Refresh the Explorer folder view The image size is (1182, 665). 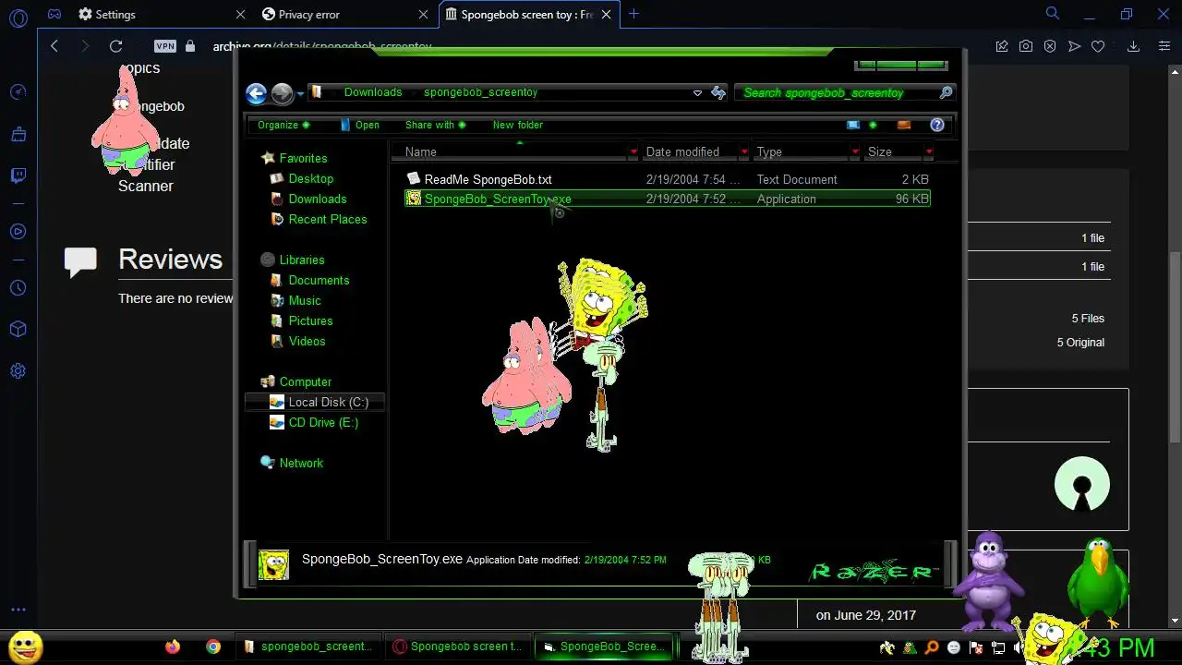click(718, 93)
